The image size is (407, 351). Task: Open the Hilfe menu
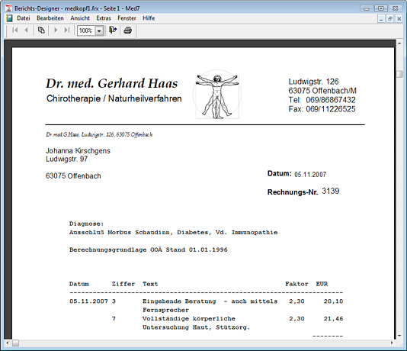tap(149, 18)
